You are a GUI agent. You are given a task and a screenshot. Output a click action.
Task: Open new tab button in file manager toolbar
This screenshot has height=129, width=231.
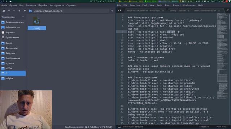tap(4, 11)
